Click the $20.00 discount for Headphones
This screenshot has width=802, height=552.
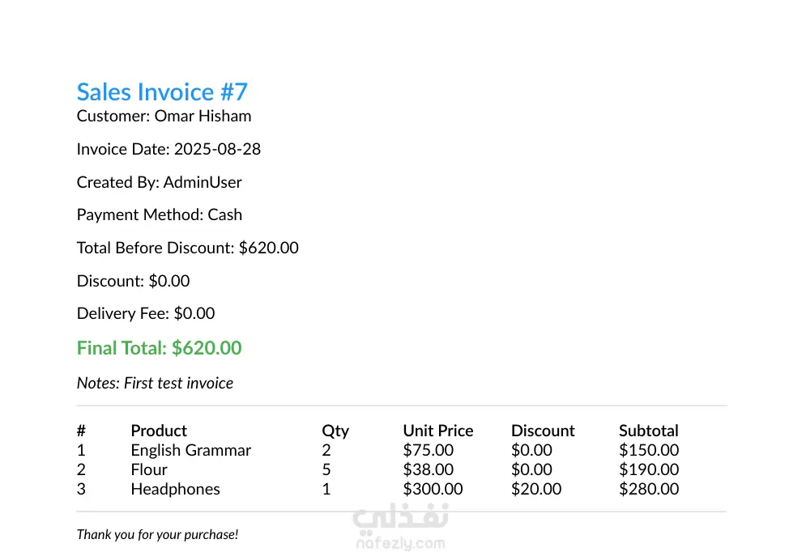click(x=535, y=489)
